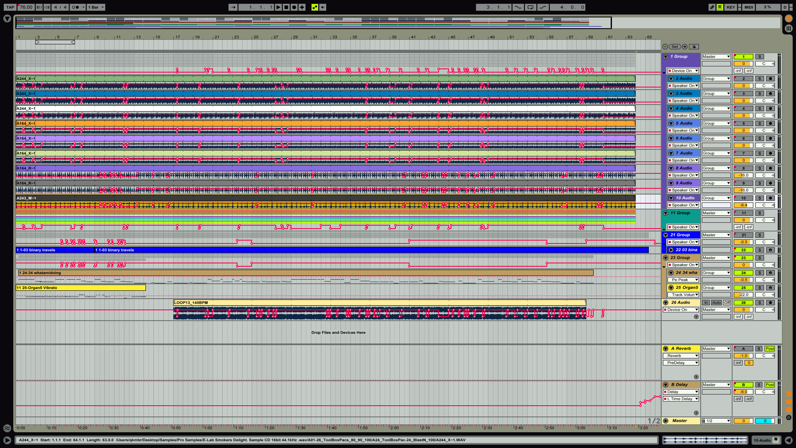796x448 pixels.
Task: Toggle the Back to Arrangement button
Action: [x=323, y=7]
